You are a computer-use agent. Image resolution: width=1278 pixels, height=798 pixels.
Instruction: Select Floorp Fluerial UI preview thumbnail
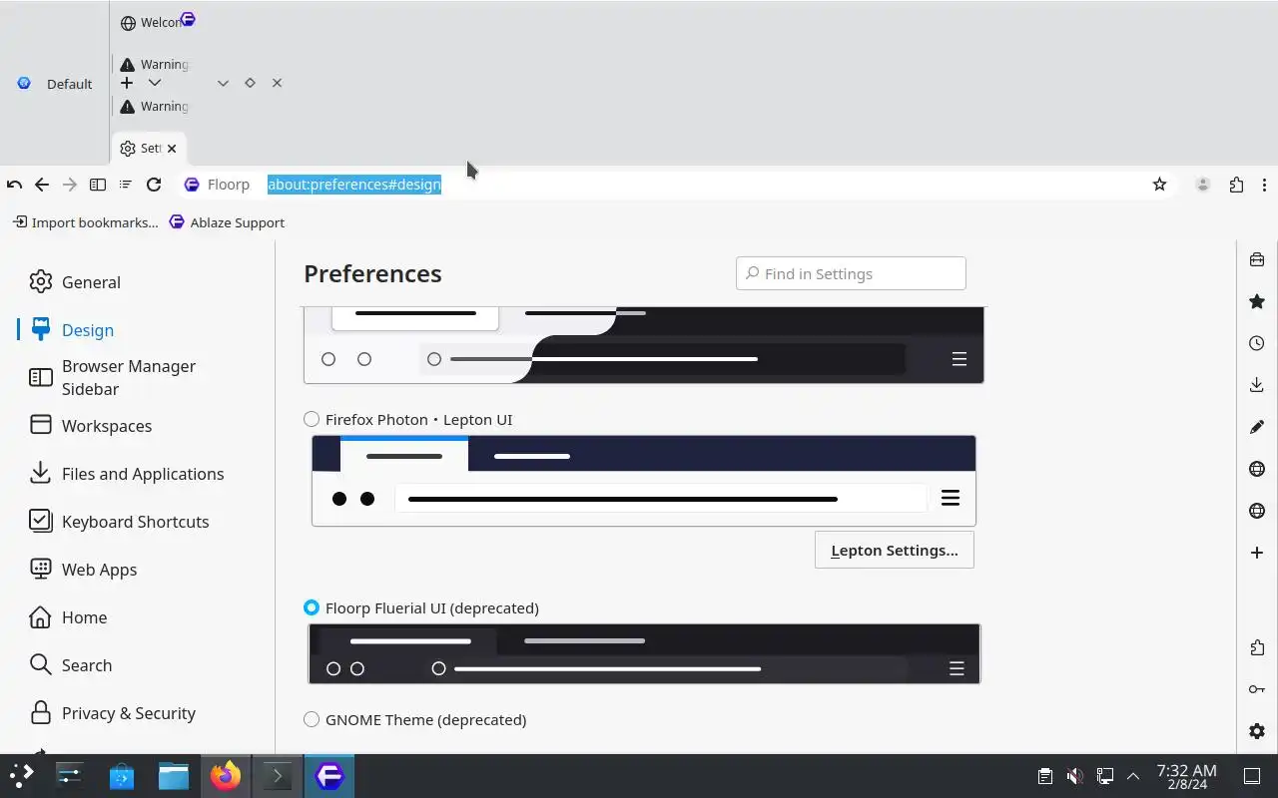tap(644, 653)
